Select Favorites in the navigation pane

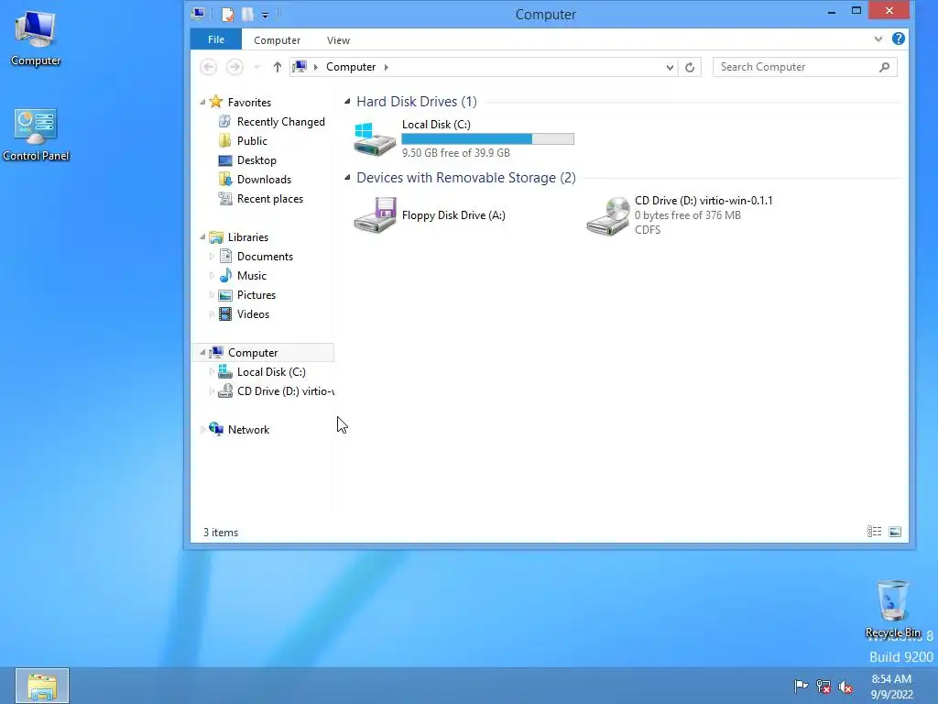point(249,103)
